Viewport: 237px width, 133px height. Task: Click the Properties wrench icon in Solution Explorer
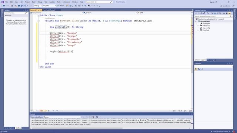(227, 13)
